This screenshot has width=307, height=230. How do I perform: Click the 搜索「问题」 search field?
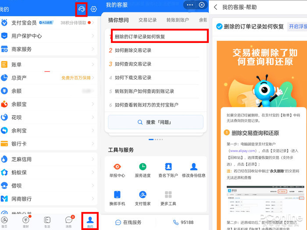pos(155,122)
